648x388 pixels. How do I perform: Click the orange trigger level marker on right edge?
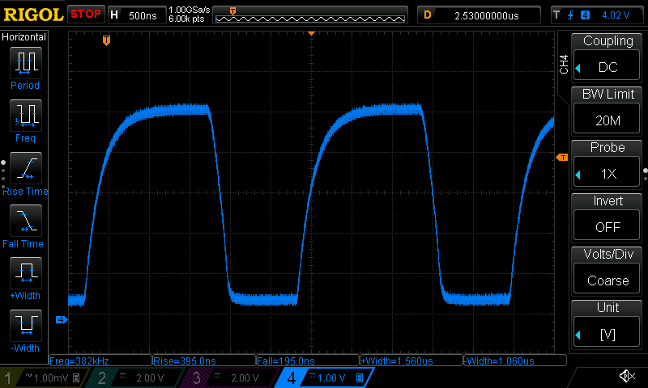(x=562, y=157)
